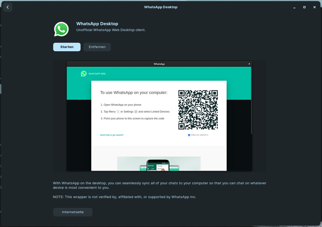The width and height of the screenshot is (322, 227).
Task: Click the WhatsApp title bar in the preview
Action: [159, 64]
